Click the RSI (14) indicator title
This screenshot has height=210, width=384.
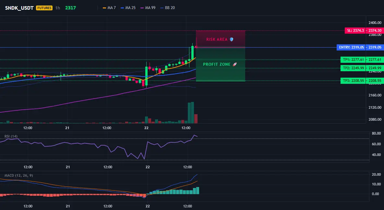click(x=11, y=136)
